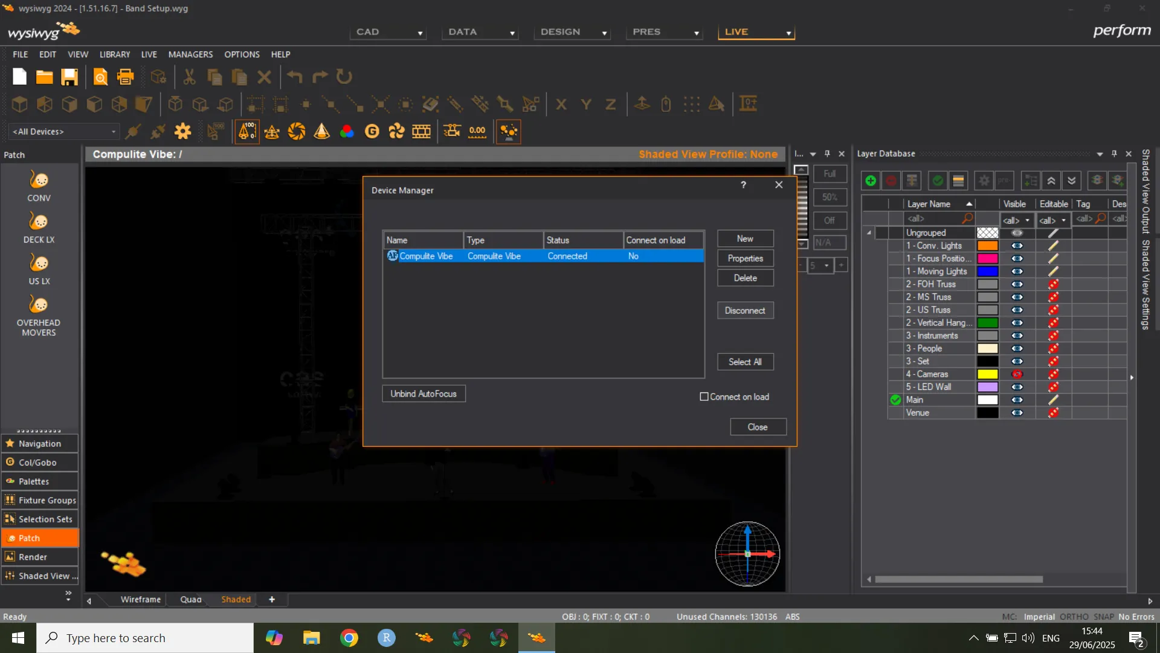Open the LIBRARY menu

[x=115, y=54]
